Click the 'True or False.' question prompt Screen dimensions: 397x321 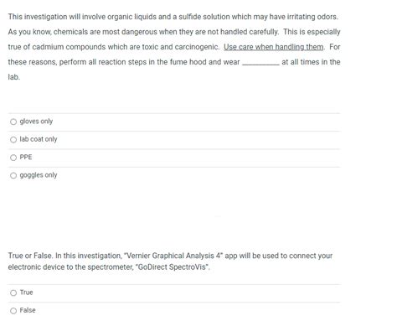pyautogui.click(x=30, y=256)
